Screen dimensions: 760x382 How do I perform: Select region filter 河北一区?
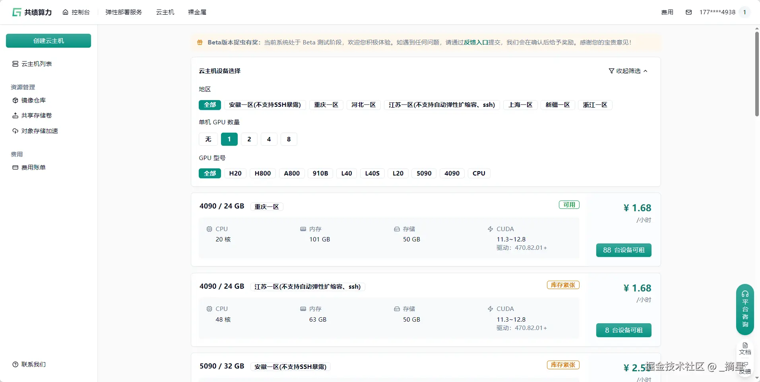(364, 105)
